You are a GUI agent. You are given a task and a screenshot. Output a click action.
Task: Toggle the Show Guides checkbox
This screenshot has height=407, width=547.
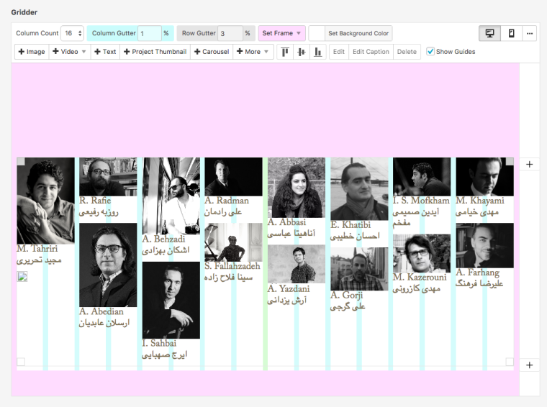point(430,52)
